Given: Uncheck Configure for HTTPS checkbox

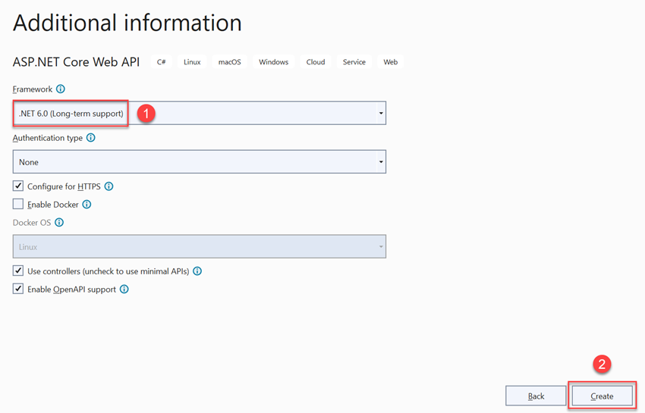Looking at the screenshot, I should pyautogui.click(x=18, y=186).
